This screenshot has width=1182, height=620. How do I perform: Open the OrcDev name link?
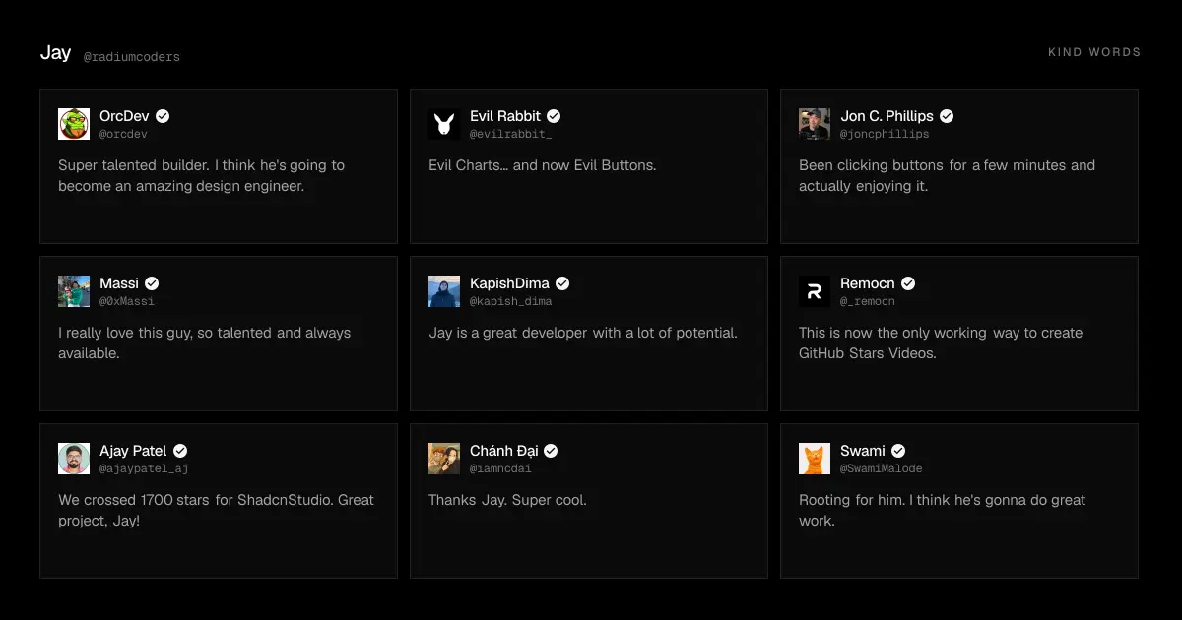coord(124,116)
